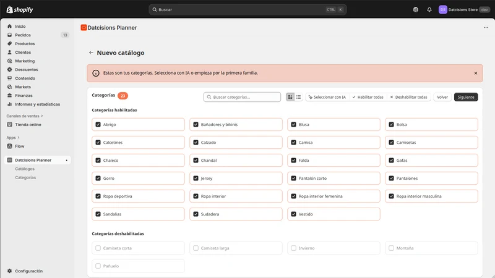
Task: Uncheck the Ropa interior femenina category
Action: tap(293, 196)
